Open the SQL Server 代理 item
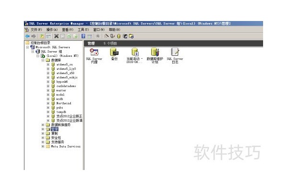Screen dimensions: 287x191 click(94, 56)
